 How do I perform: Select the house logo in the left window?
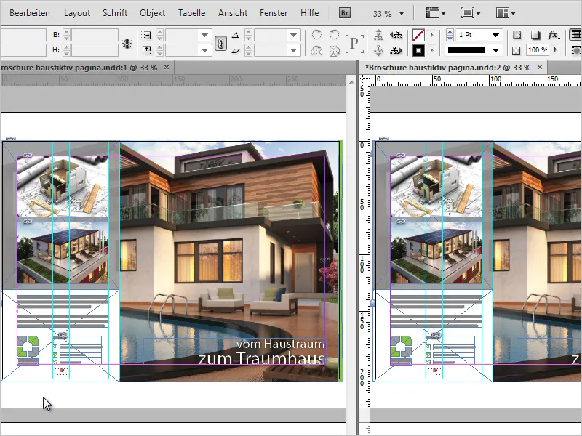pyautogui.click(x=28, y=350)
